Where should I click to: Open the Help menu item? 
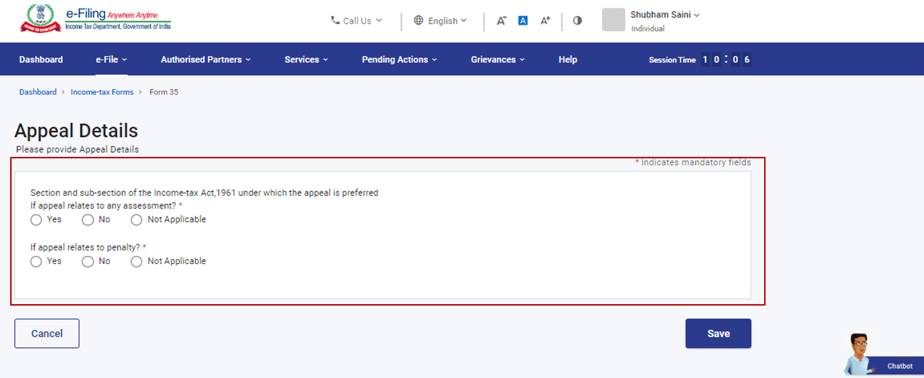tap(568, 59)
